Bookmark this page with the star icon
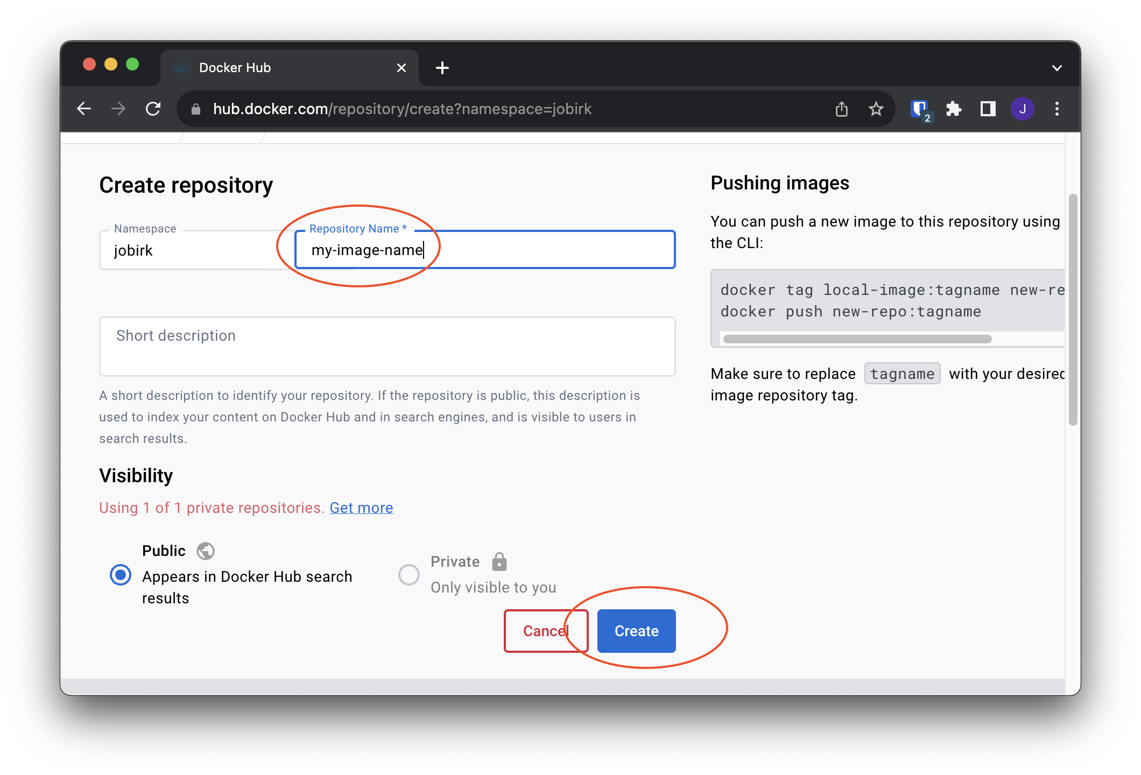 pos(876,109)
